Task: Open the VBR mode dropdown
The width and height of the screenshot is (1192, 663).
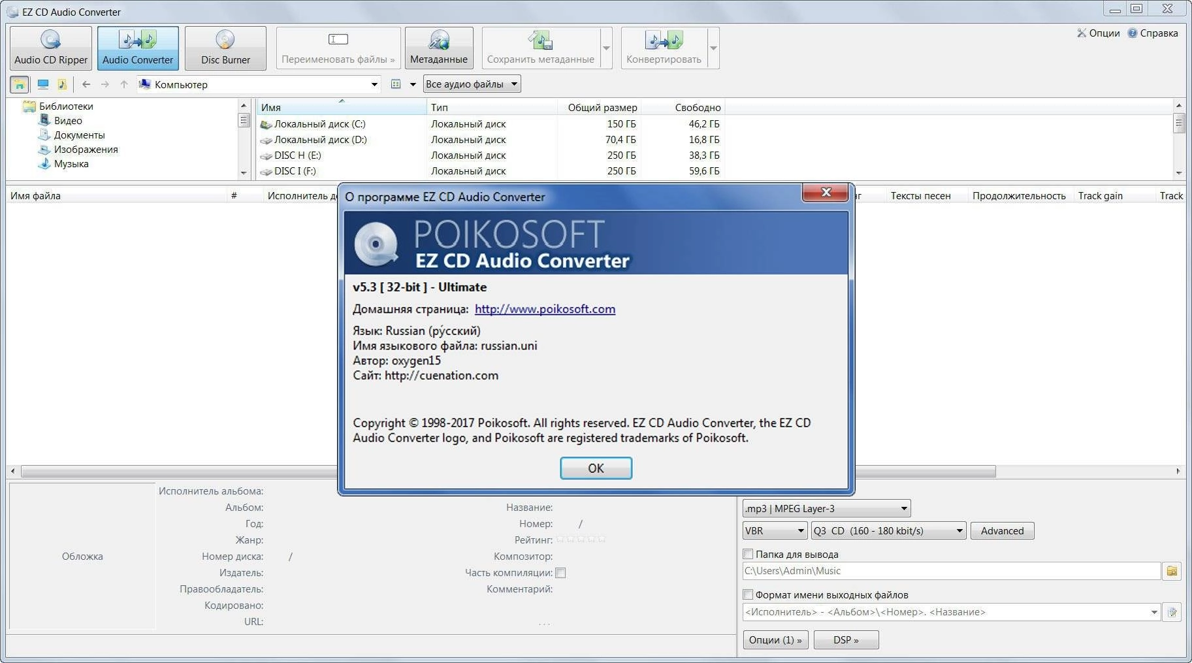Action: click(x=775, y=530)
